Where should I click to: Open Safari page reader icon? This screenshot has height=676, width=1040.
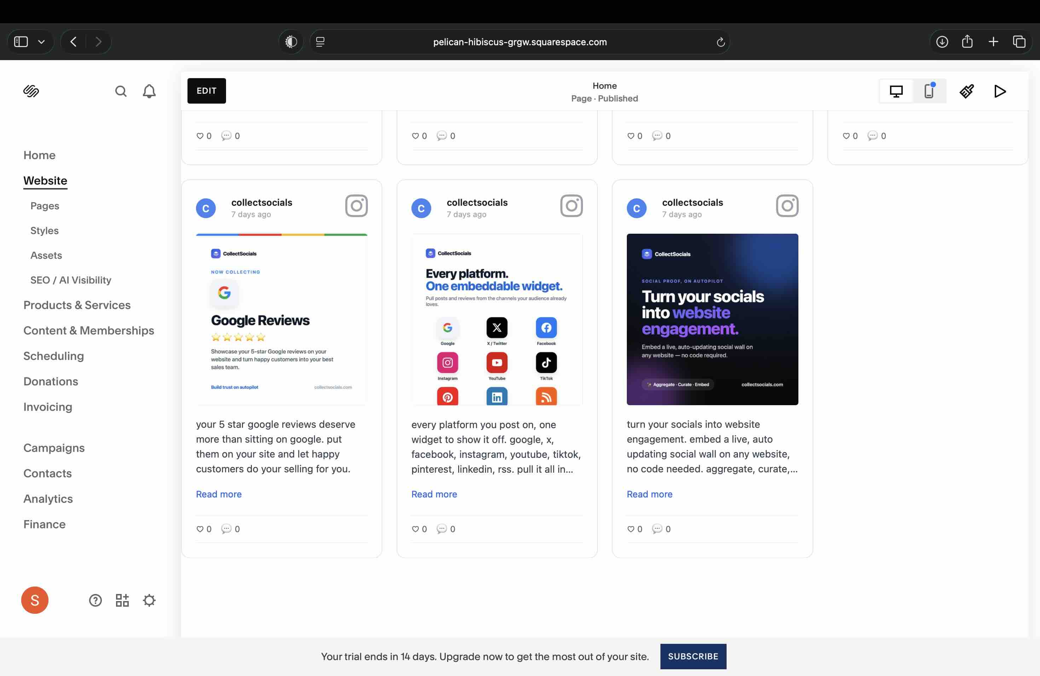click(x=320, y=41)
